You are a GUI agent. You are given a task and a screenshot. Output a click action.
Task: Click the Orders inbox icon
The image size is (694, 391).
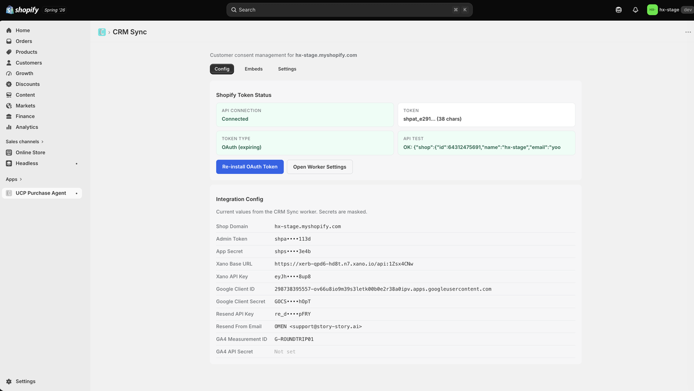click(9, 41)
